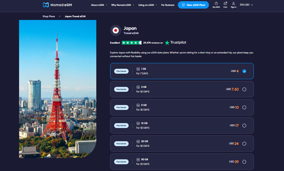This screenshot has height=171, width=284.
Task: Click the Japan Travel eSIM breadcrumb
Action: click(75, 16)
